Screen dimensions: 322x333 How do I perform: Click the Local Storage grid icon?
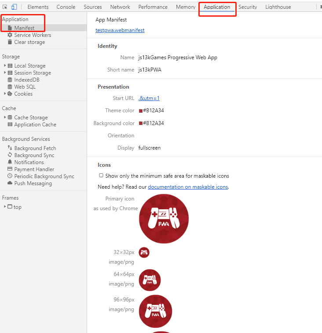pyautogui.click(x=10, y=66)
